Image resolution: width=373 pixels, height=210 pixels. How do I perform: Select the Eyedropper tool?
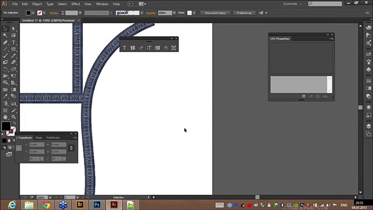pyautogui.click(x=5, y=96)
